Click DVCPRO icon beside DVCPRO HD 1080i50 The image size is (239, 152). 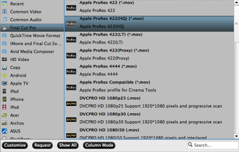[71, 135]
